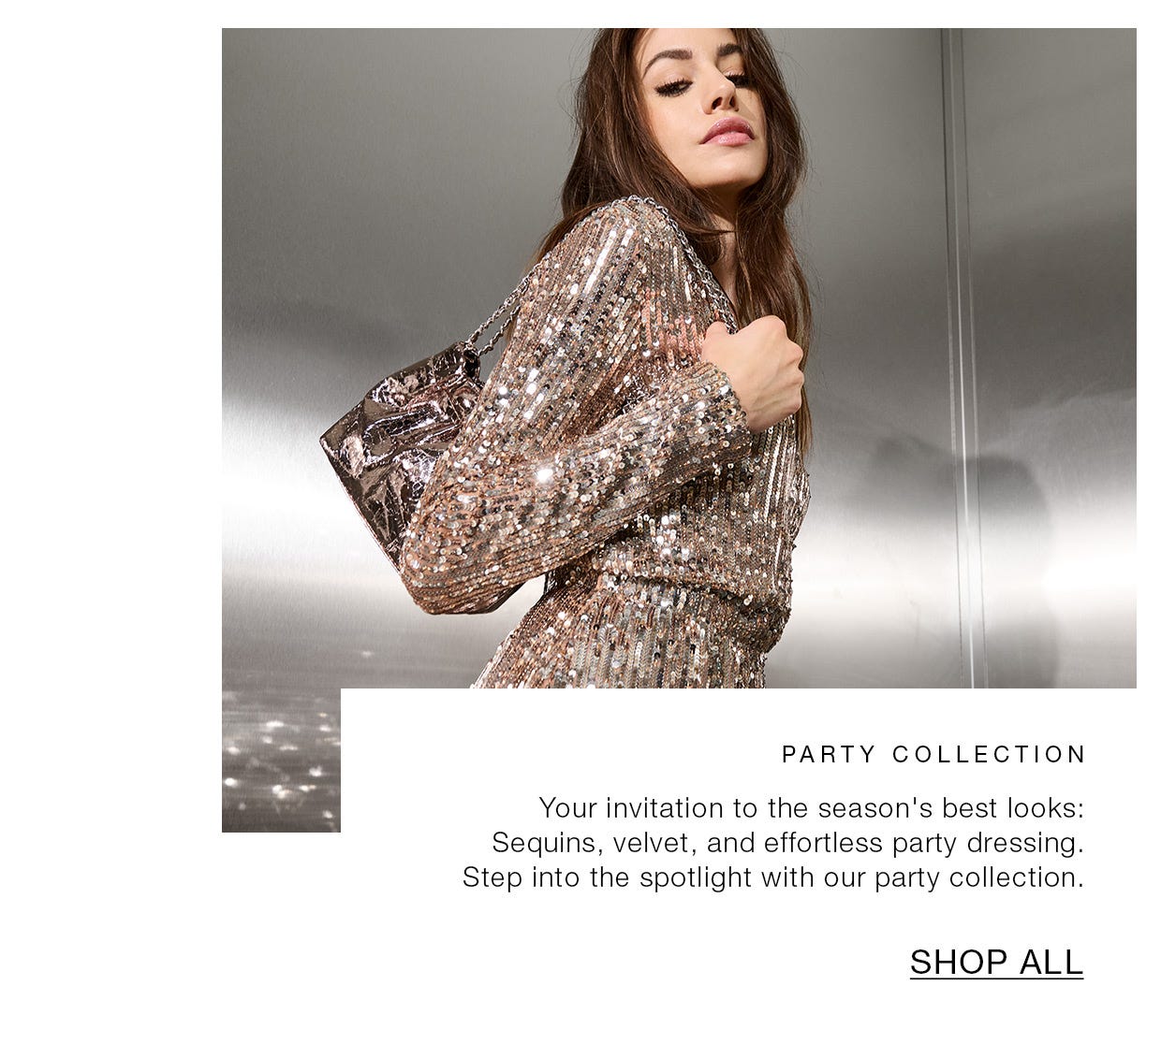
Task: Select the PARTY COLLECTION heading
Action: tap(933, 754)
